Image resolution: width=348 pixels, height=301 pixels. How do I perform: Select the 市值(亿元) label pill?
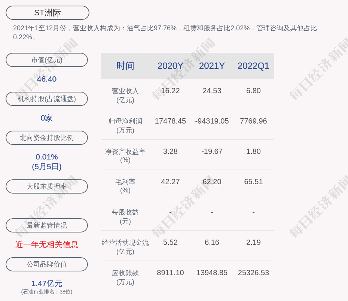pyautogui.click(x=47, y=60)
